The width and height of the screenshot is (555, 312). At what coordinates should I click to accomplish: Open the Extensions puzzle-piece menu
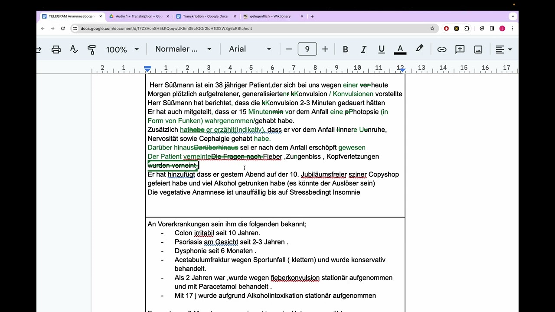467,29
